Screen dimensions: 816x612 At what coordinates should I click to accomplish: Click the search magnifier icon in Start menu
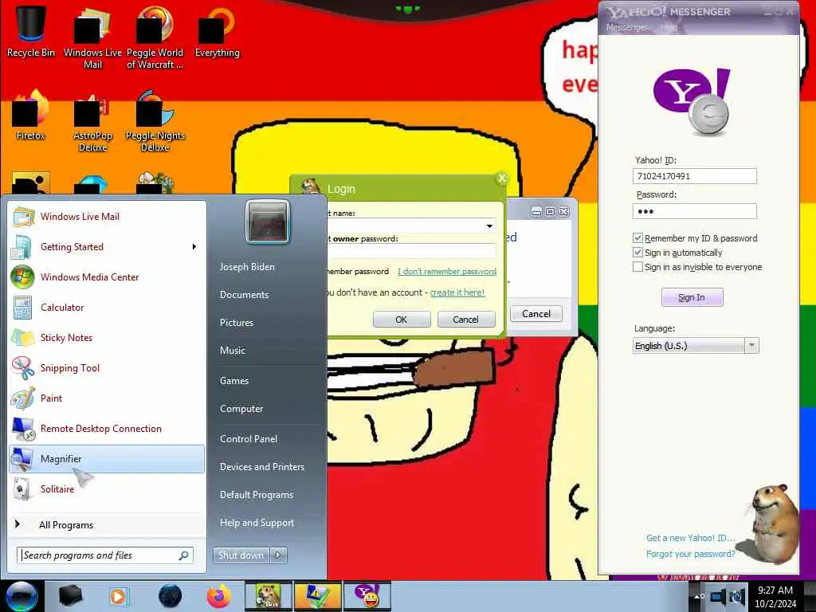pos(183,555)
